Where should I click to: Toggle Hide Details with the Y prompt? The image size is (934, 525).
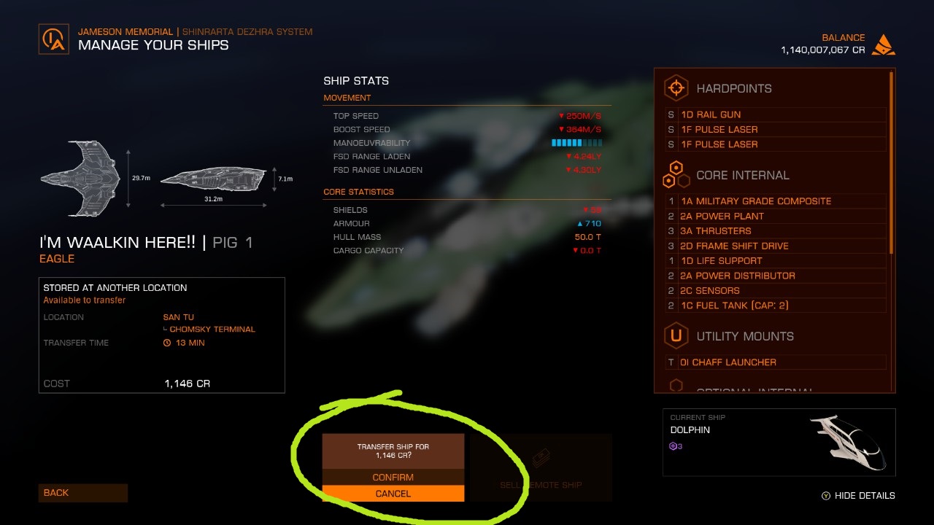click(x=858, y=495)
